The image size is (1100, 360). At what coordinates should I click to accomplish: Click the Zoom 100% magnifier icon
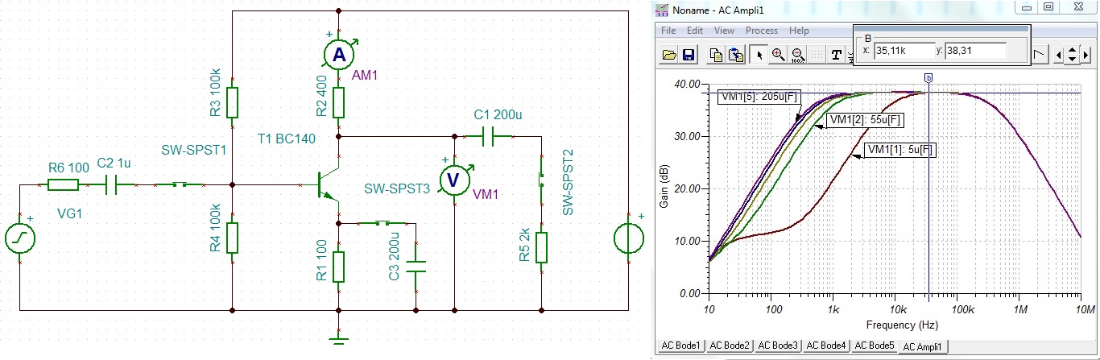pos(797,55)
